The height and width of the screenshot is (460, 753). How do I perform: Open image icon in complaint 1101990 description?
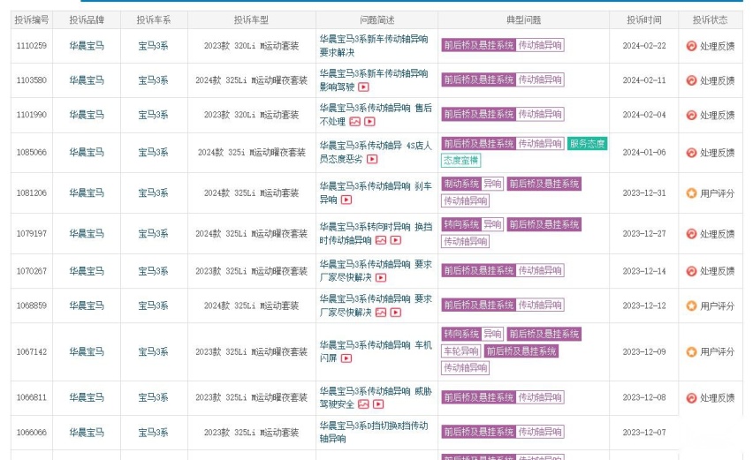coord(355,122)
